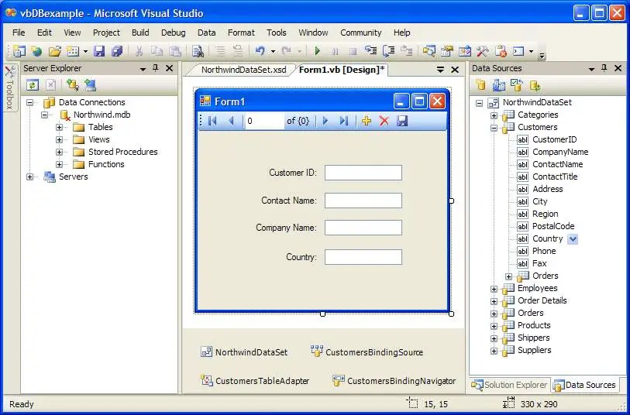Click the 'of {0}' count label
630x415 pixels.
click(298, 121)
